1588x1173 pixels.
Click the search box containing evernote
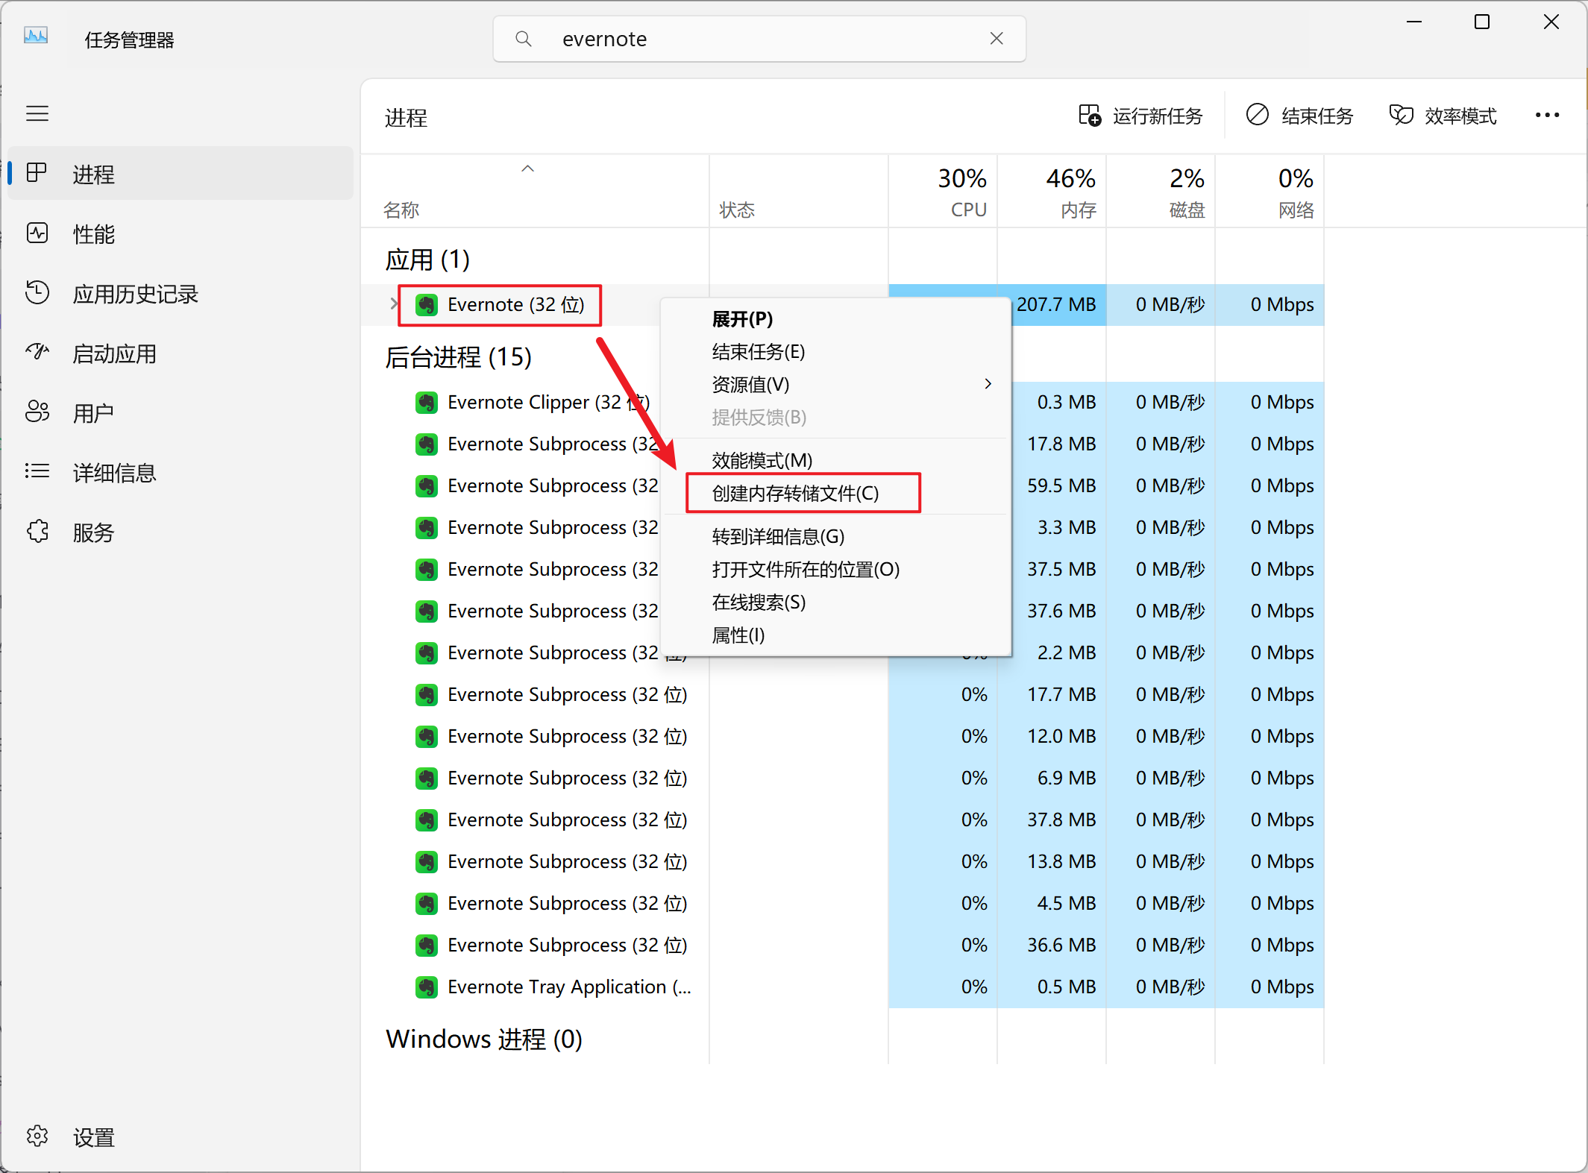[759, 39]
